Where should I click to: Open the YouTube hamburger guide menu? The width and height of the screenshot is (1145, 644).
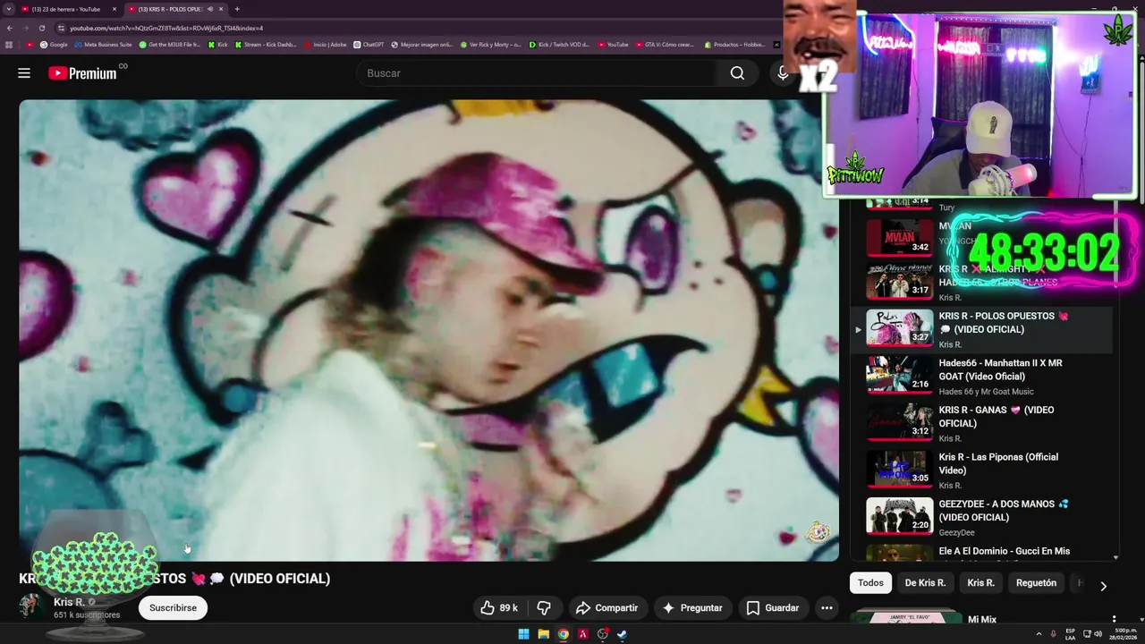pos(24,73)
